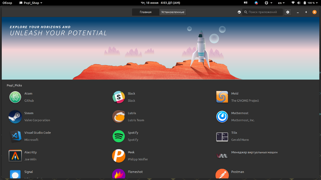Open the Signal app icon

coord(15,174)
